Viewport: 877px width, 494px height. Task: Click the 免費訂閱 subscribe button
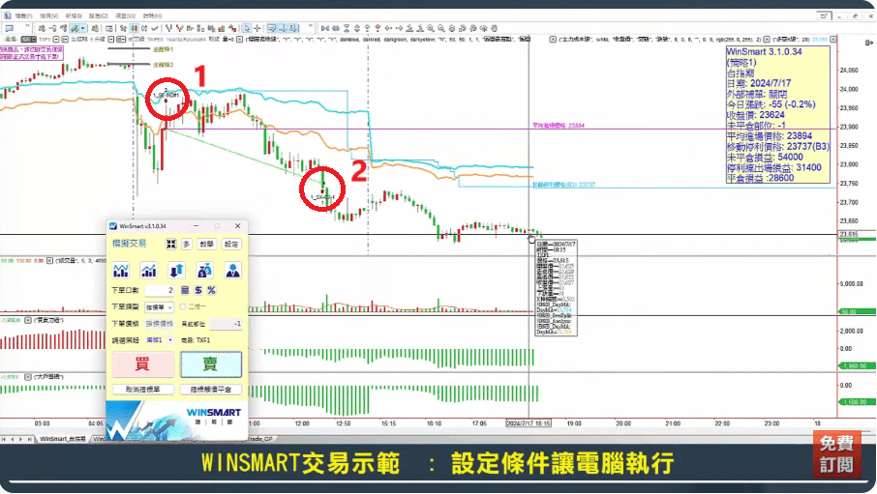(836, 453)
